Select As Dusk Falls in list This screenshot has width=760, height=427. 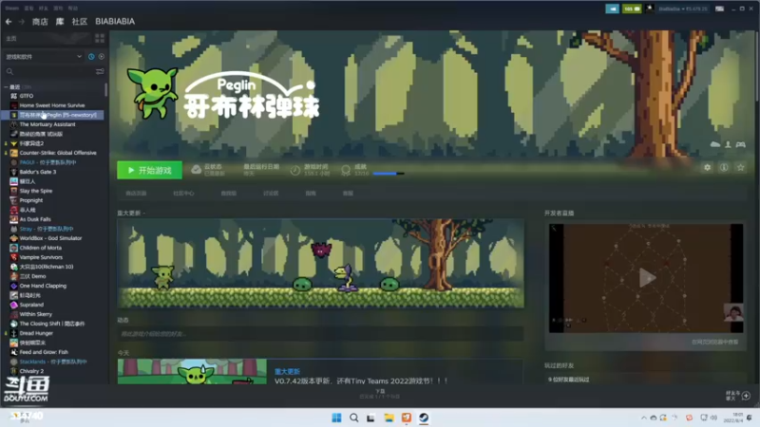point(35,219)
